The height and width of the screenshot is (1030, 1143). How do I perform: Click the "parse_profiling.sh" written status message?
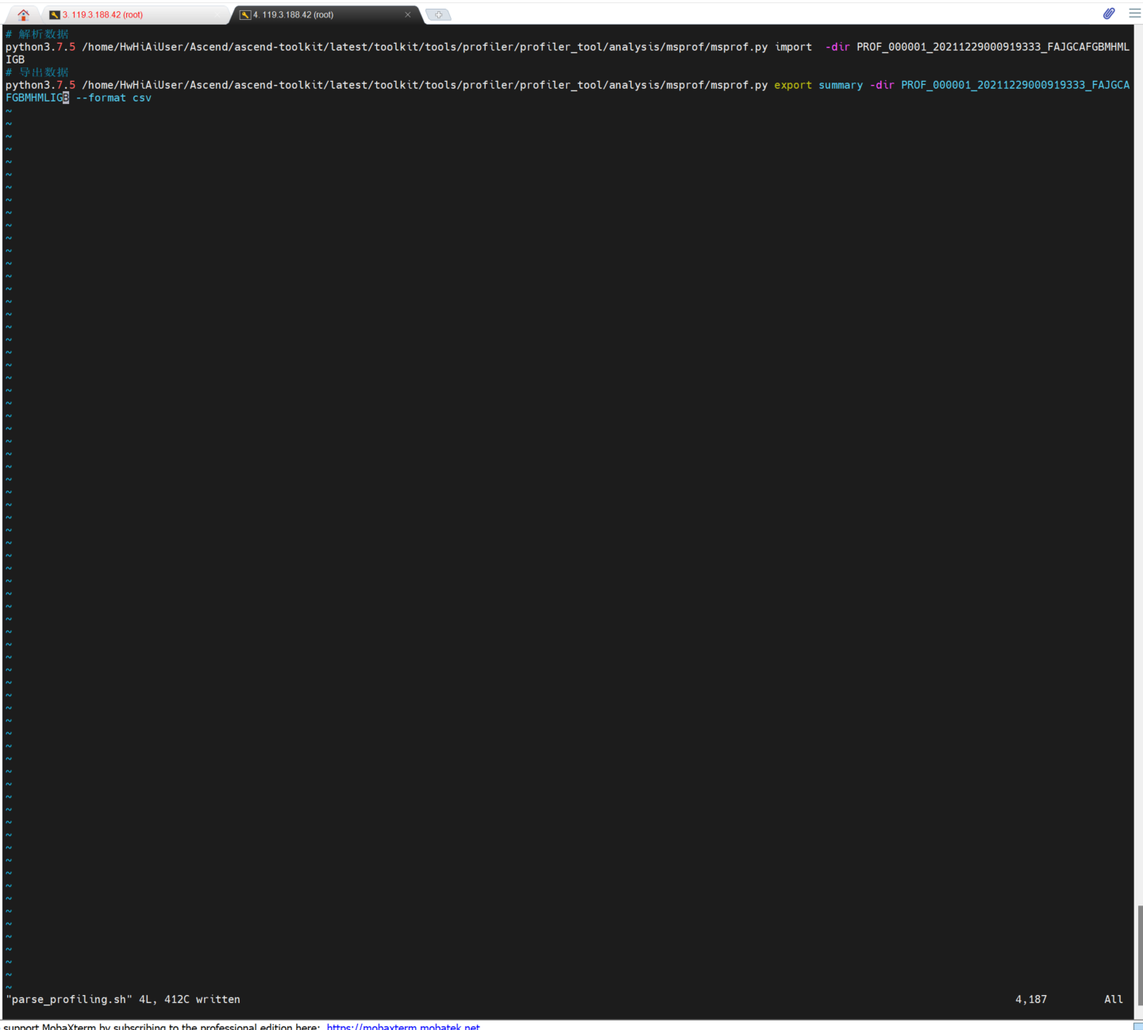[123, 999]
